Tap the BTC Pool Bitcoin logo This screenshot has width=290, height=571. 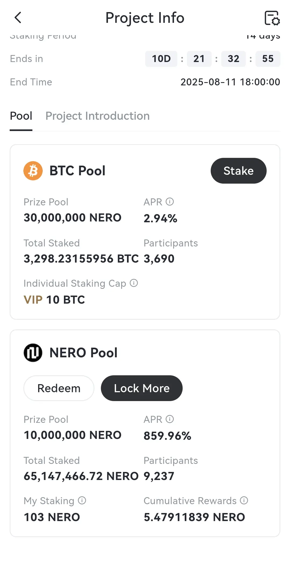tap(33, 171)
